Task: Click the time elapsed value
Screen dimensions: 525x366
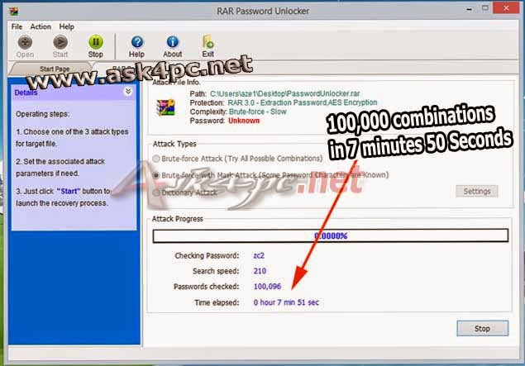Action: coord(286,302)
